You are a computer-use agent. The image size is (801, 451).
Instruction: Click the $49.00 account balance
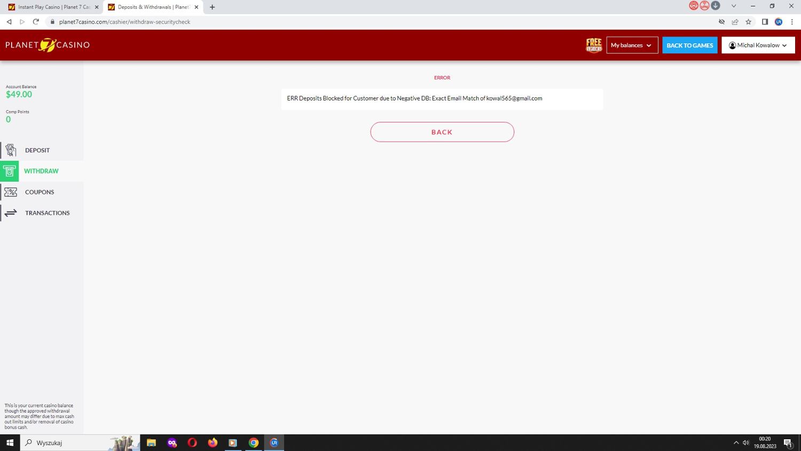[19, 95]
